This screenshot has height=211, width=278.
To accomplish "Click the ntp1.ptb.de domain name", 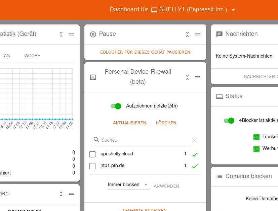I will (112, 165).
